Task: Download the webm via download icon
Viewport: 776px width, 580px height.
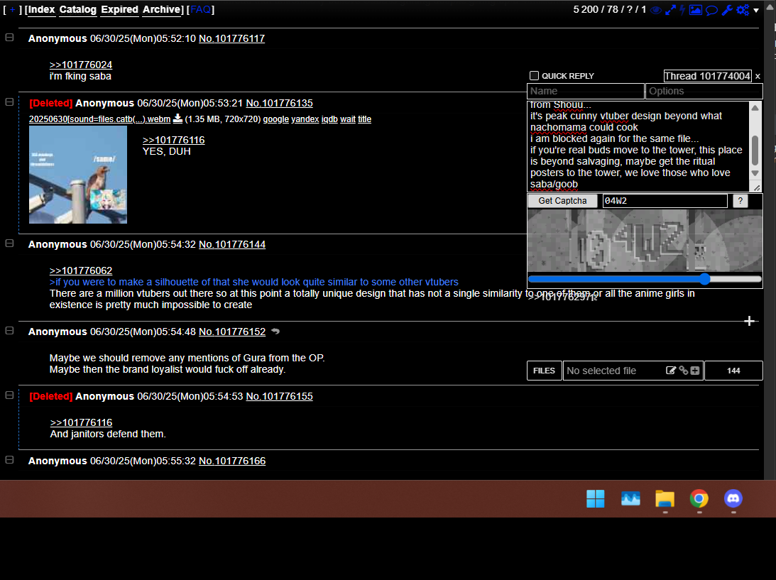Action: (177, 119)
